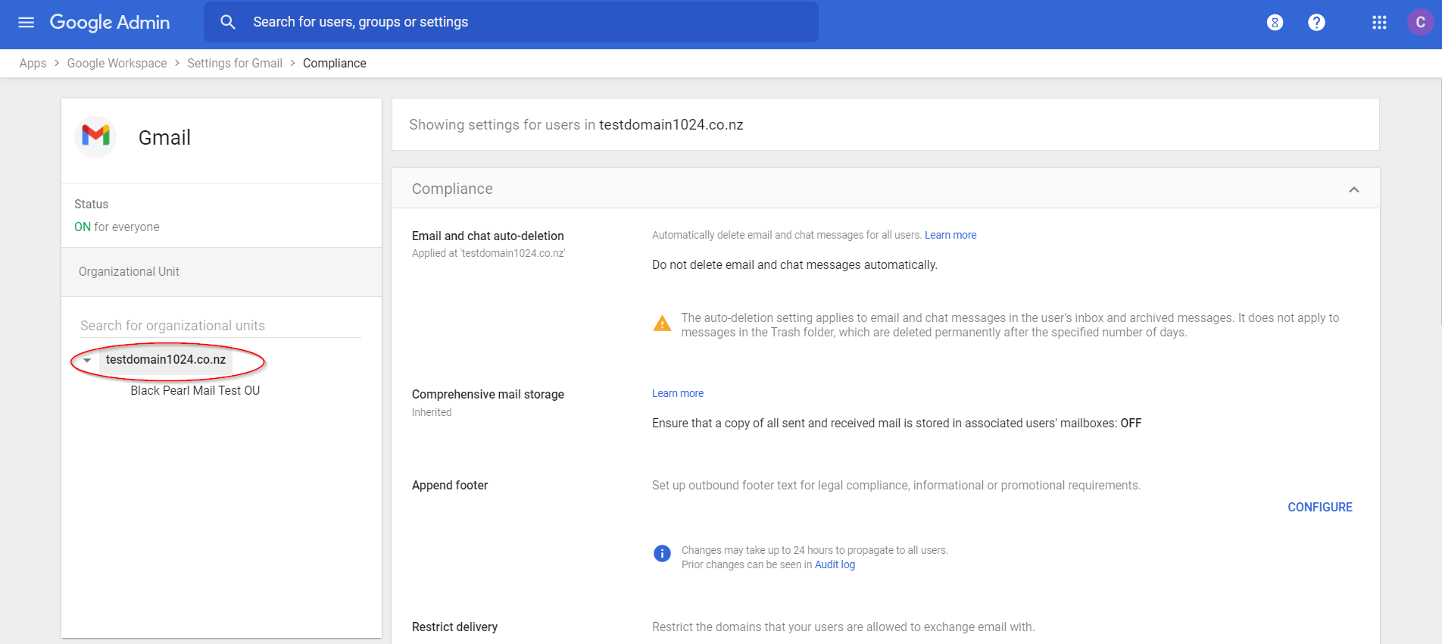Go to Apps breadcrumb
The width and height of the screenshot is (1442, 644).
pyautogui.click(x=33, y=64)
